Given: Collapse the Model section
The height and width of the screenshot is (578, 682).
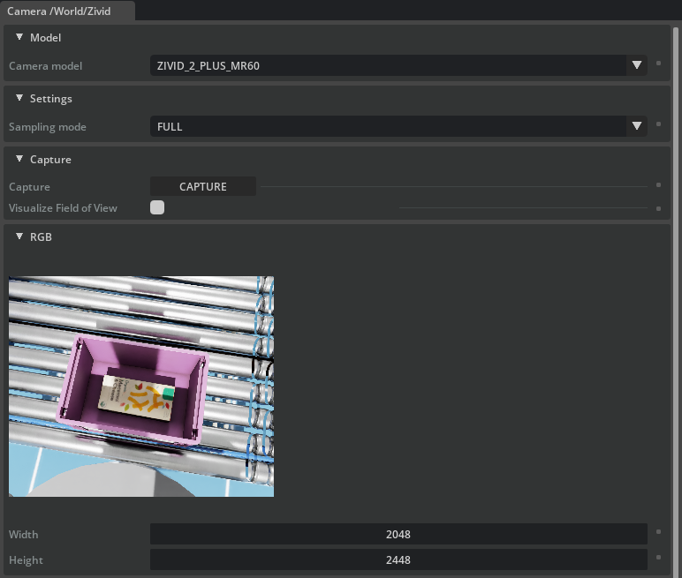Looking at the screenshot, I should coord(19,37).
